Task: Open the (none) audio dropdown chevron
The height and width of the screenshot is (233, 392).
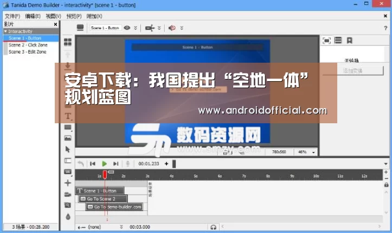Action: click(x=121, y=227)
